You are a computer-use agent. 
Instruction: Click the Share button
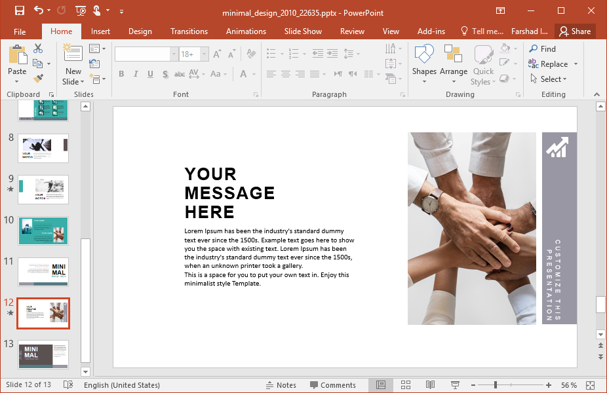coord(574,31)
